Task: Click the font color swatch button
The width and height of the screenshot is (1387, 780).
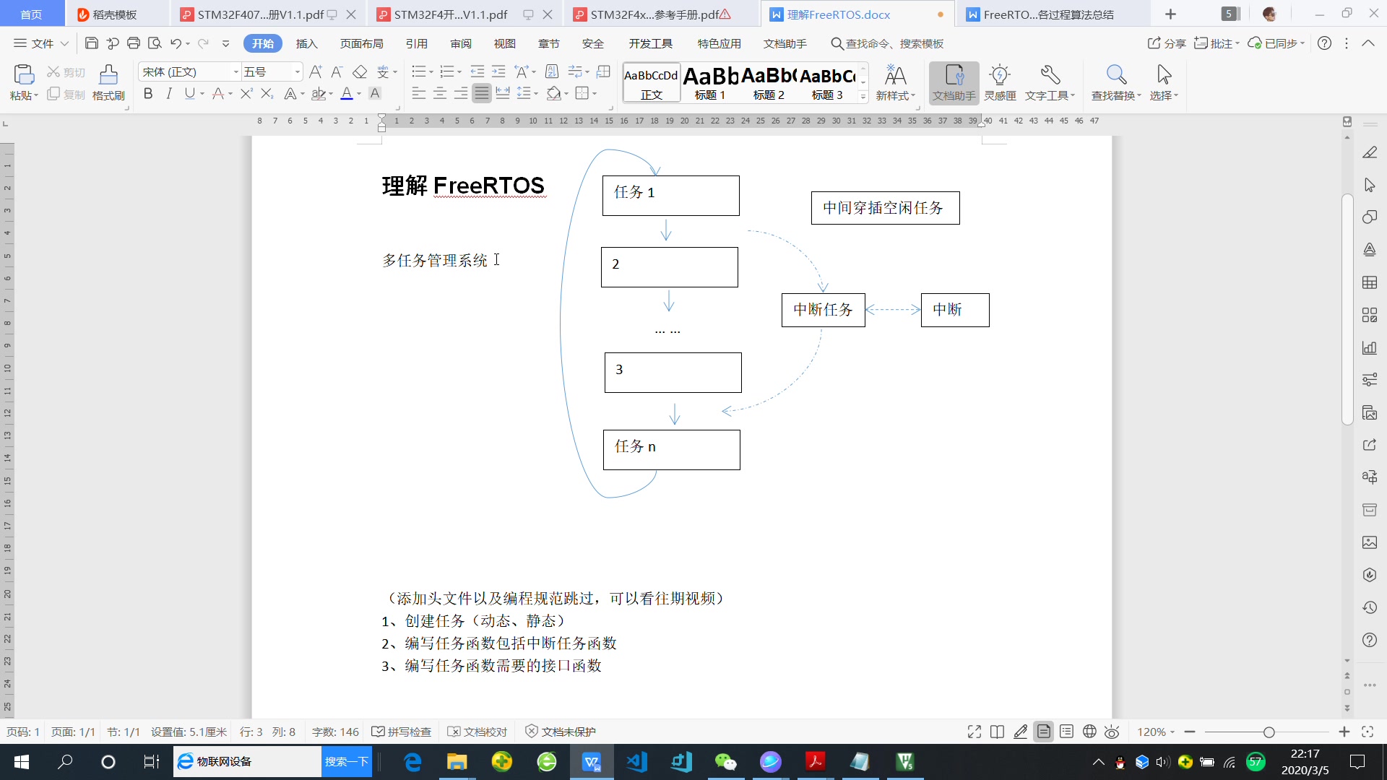Action: coord(347,93)
